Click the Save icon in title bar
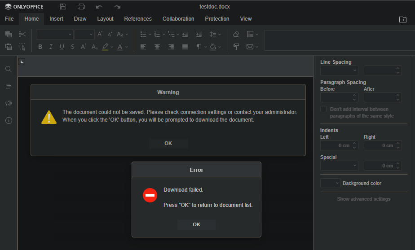This screenshot has width=415, height=250. (63, 7)
